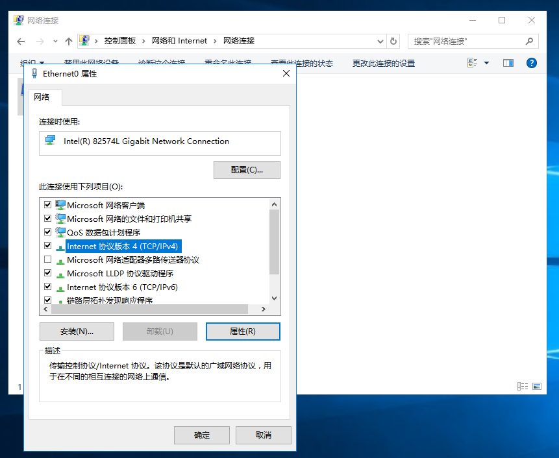This screenshot has height=458, width=559.
Task: Select Microsoft 网络适配器多路传送器协议 item
Action: [133, 260]
